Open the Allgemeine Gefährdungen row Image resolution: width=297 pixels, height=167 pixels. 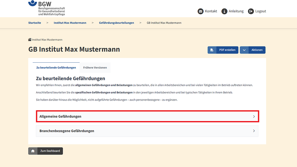[x=147, y=116]
